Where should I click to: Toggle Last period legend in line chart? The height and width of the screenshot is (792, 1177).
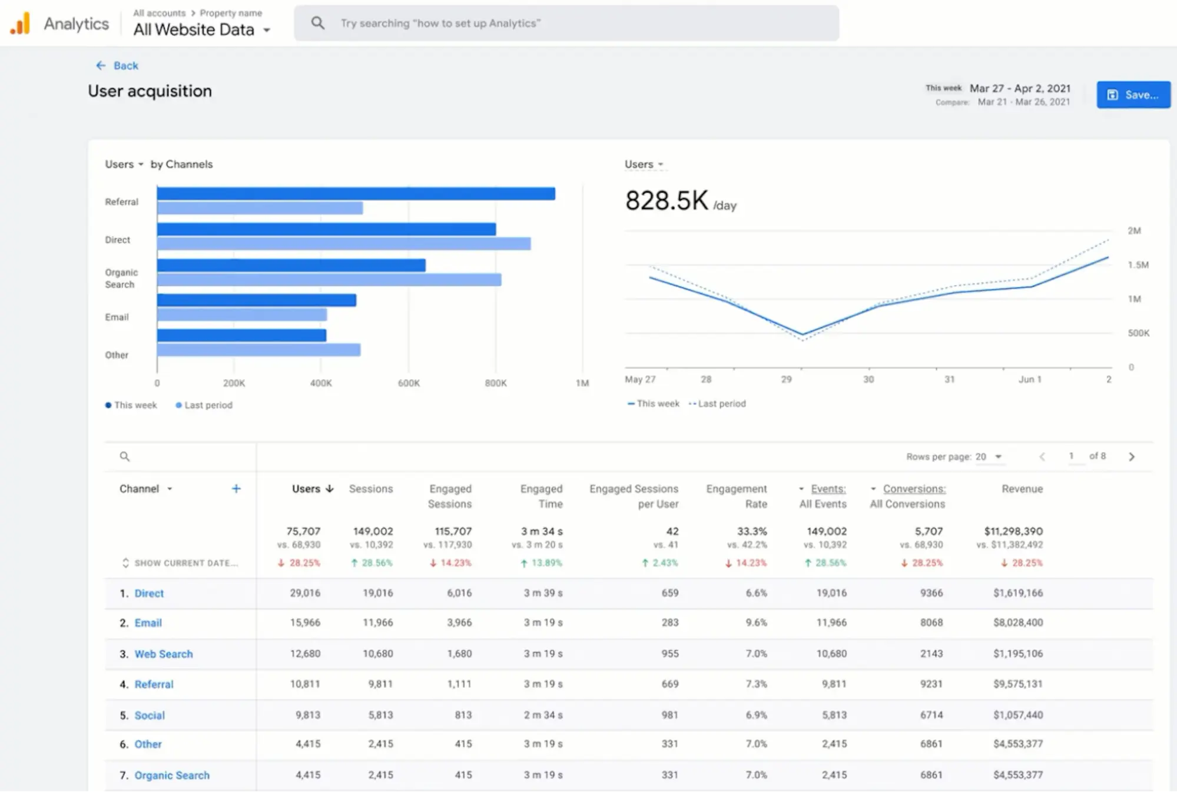pyautogui.click(x=717, y=403)
